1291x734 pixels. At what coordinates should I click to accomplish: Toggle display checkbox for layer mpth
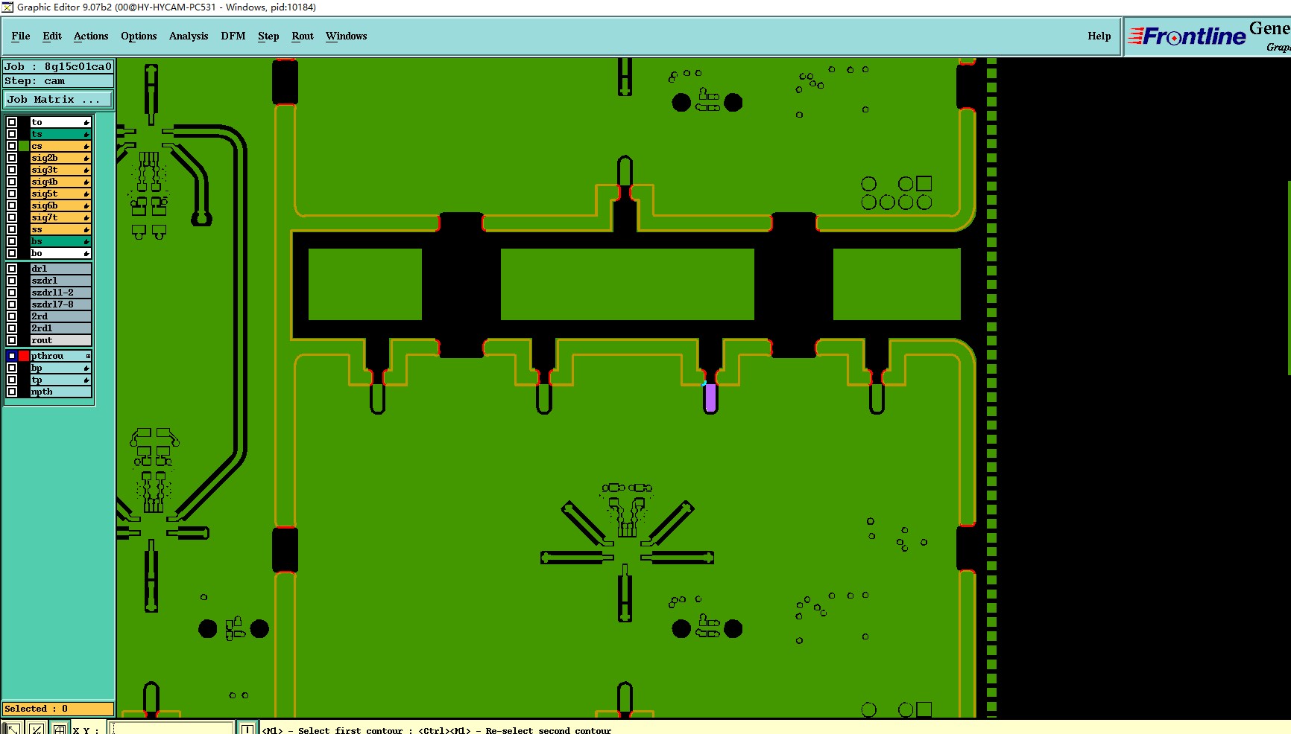pos(12,392)
